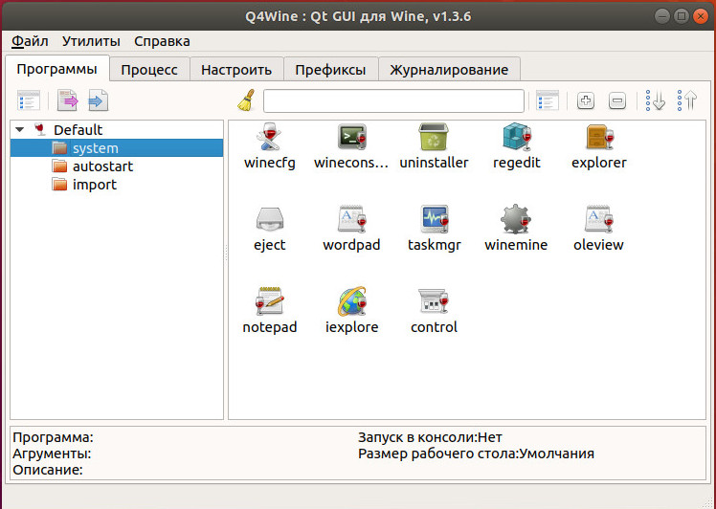
Task: Select the autostart folder
Action: [102, 166]
